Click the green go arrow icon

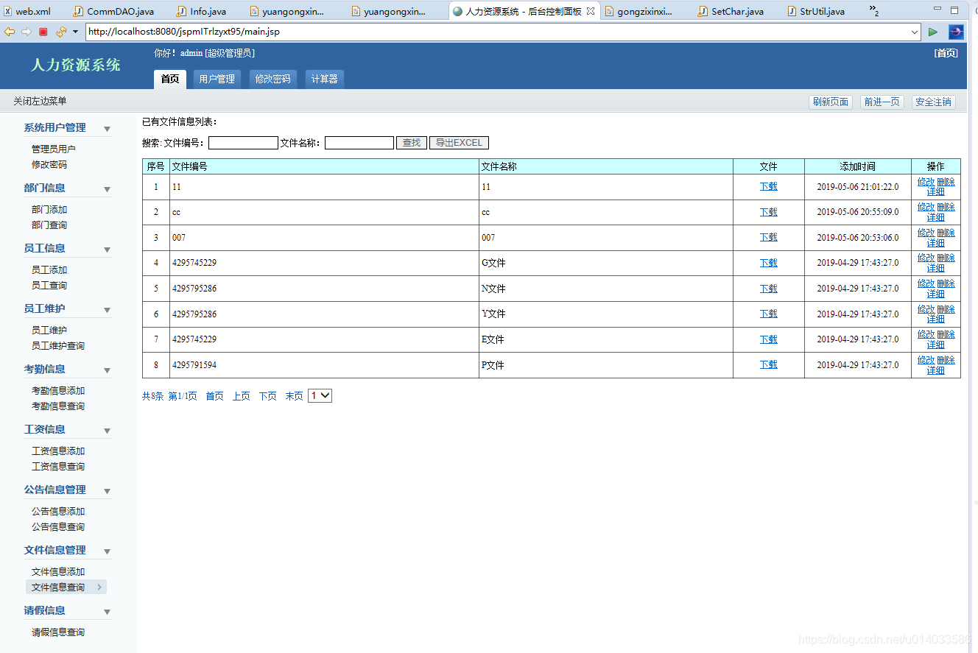coord(933,32)
